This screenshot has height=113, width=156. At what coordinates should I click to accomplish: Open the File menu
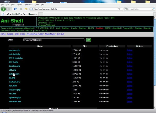tap(2, 4)
